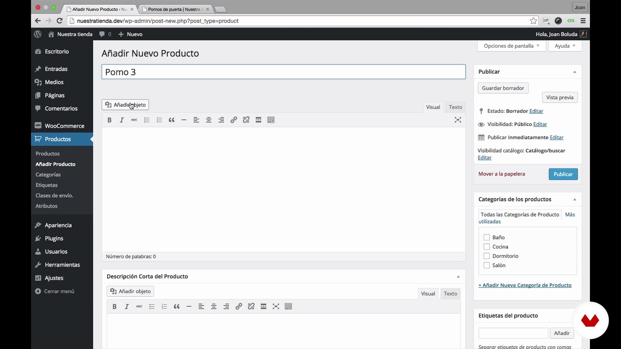Image resolution: width=621 pixels, height=349 pixels.
Task: Check the Baño category
Action: [486, 237]
